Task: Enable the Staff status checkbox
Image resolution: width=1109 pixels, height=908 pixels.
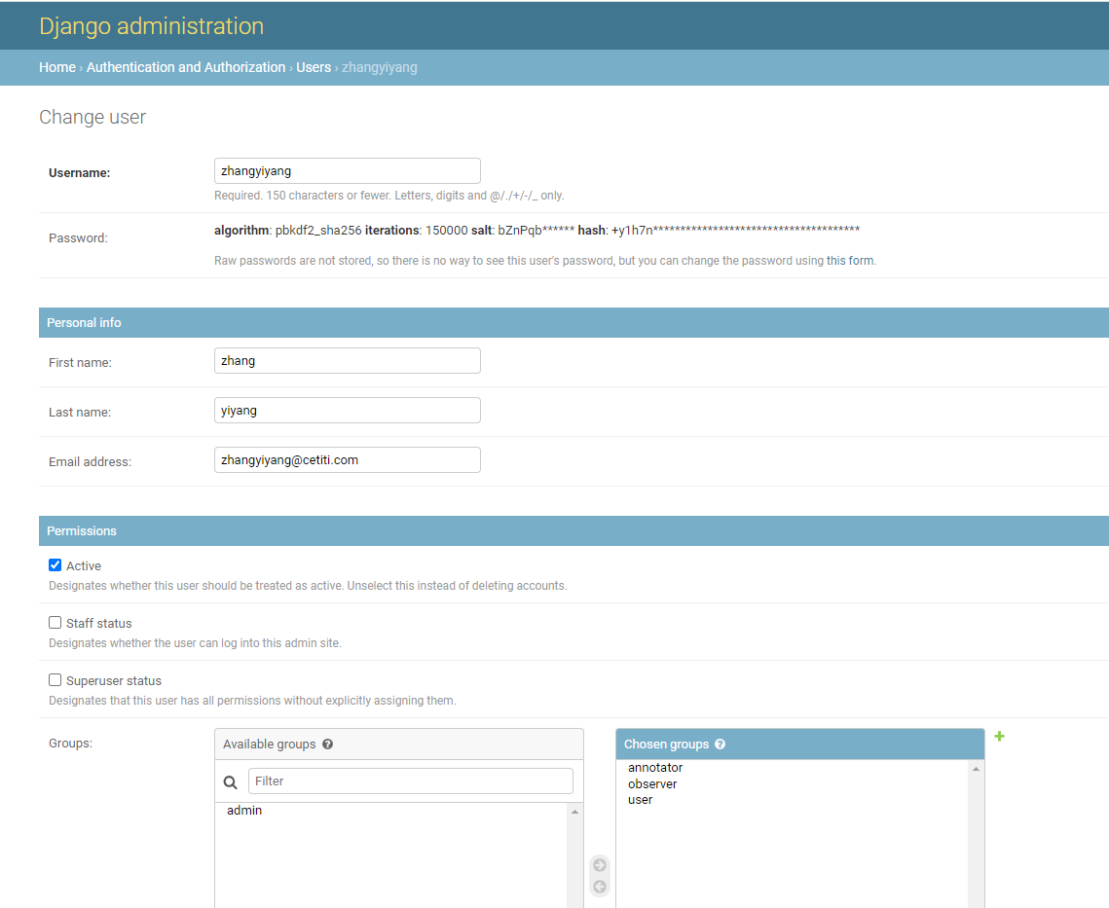Action: click(55, 622)
